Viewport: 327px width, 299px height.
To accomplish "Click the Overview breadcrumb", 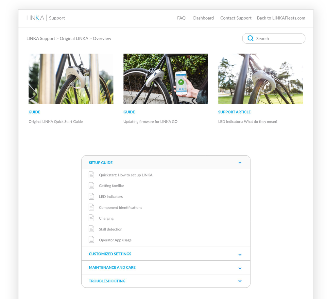I will coord(102,38).
